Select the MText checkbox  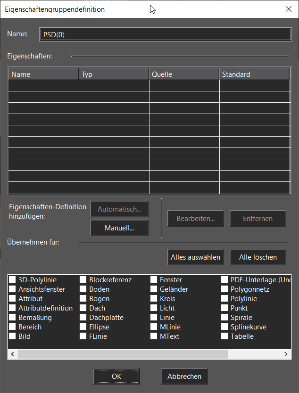tap(154, 336)
